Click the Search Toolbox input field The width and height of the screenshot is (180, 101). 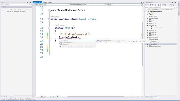pyautogui.click(x=15, y=4)
